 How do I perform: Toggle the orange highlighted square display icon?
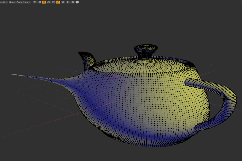44,2
